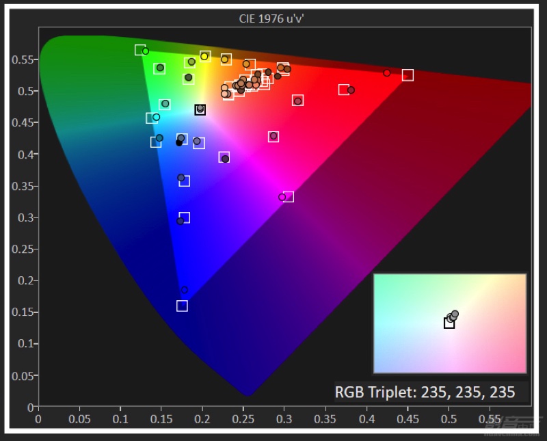Click the blue primary target square near 0.15
The width and height of the screenshot is (547, 441).
(x=182, y=306)
